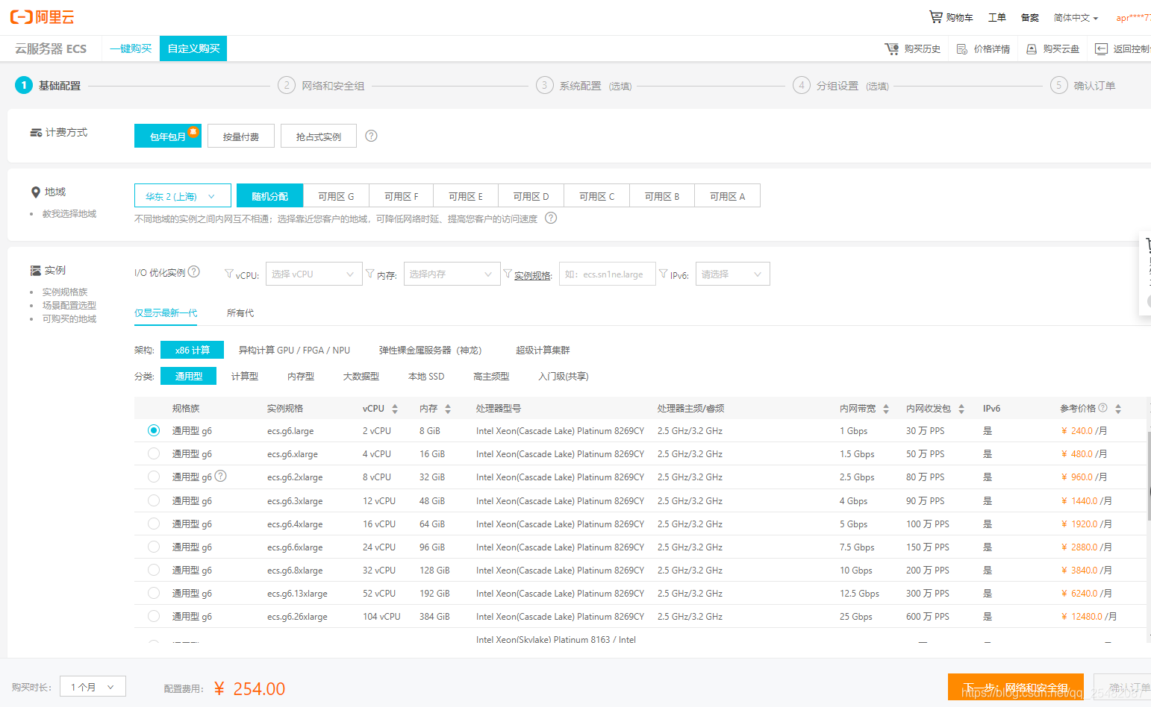
Task: Click the help icon beside billing options
Action: pos(371,136)
